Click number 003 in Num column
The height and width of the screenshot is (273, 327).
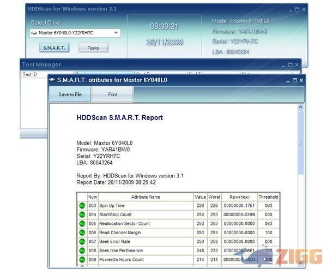(93, 205)
